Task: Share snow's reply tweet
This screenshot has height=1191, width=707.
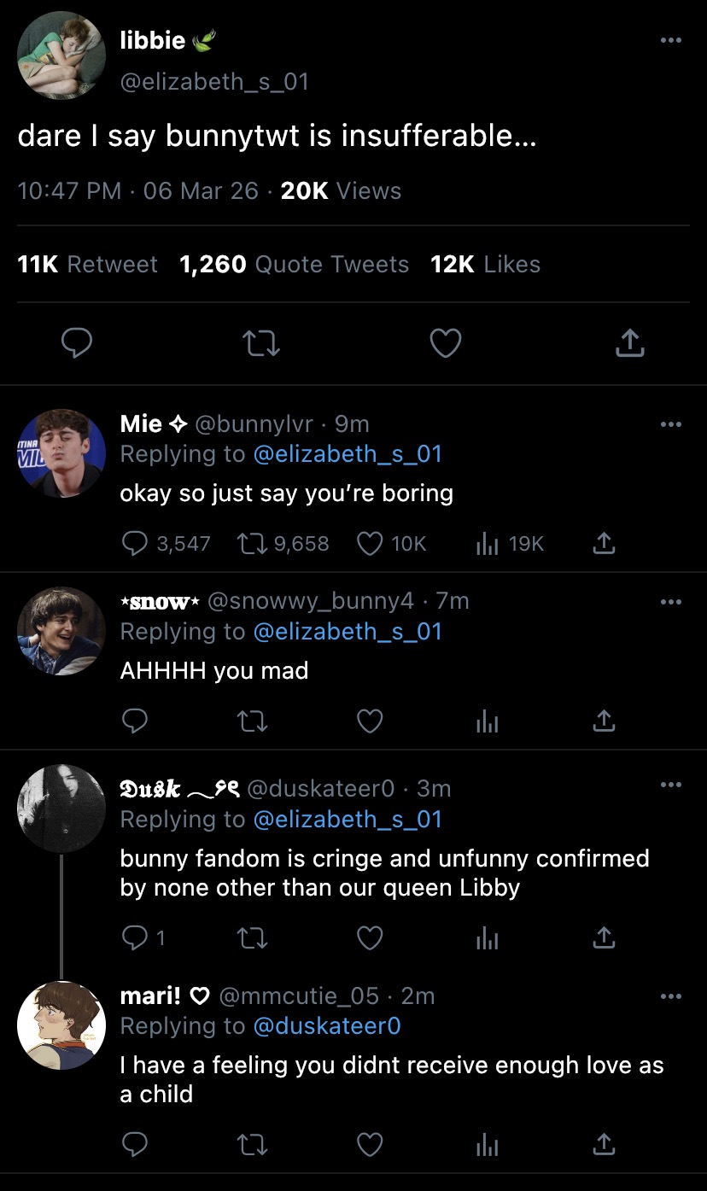Action: pyautogui.click(x=604, y=722)
